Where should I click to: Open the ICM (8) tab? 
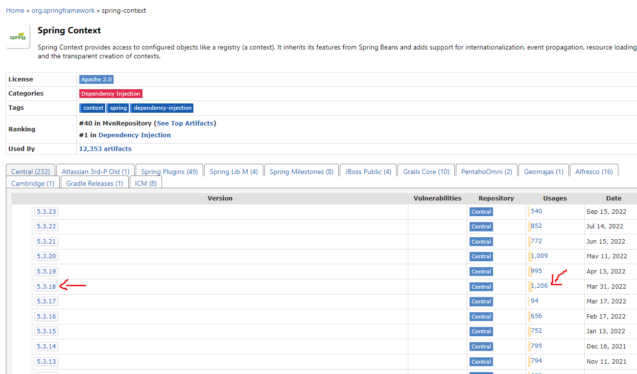[145, 183]
